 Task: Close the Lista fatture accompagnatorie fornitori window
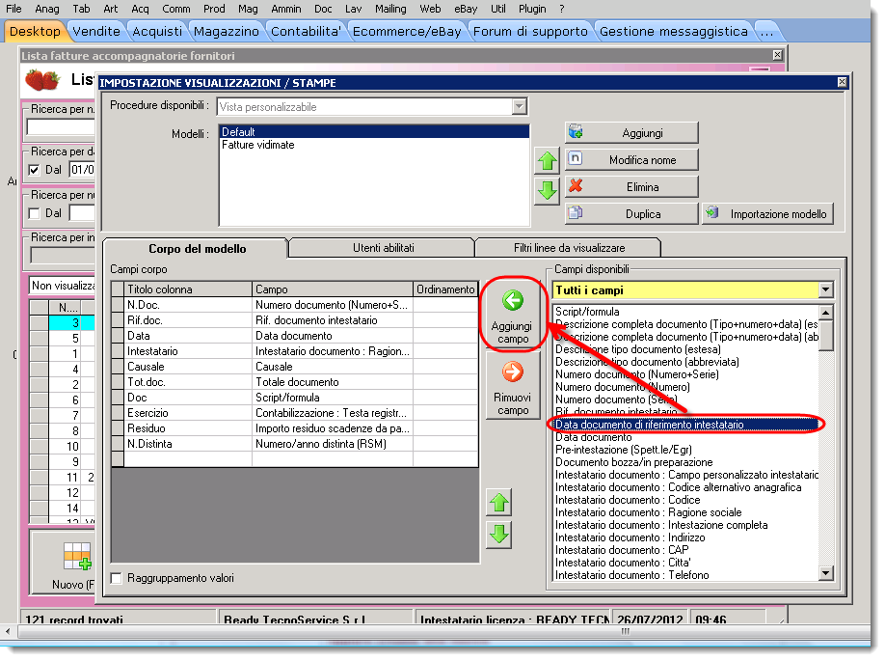click(777, 55)
